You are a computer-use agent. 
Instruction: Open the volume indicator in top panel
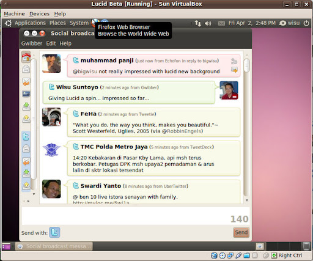click(x=208, y=23)
